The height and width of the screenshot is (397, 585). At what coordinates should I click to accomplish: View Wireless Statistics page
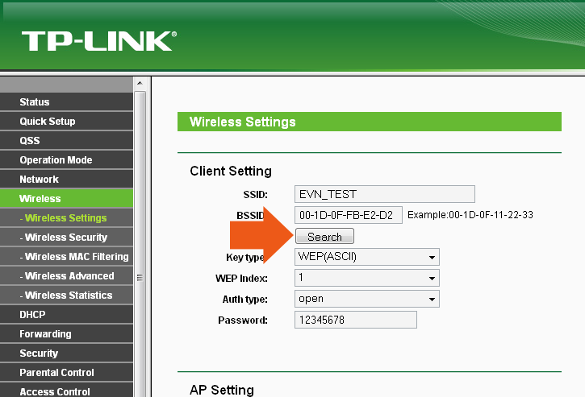(x=66, y=296)
